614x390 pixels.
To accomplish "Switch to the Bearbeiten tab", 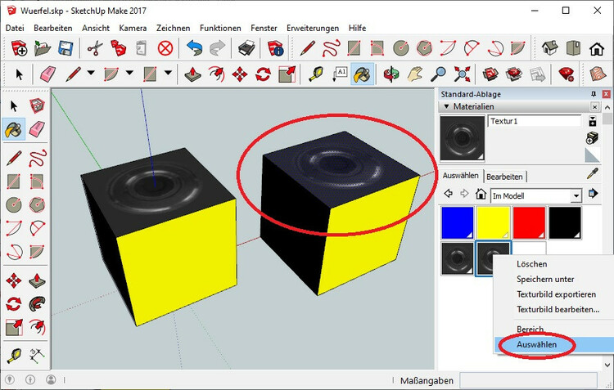I will pos(504,176).
